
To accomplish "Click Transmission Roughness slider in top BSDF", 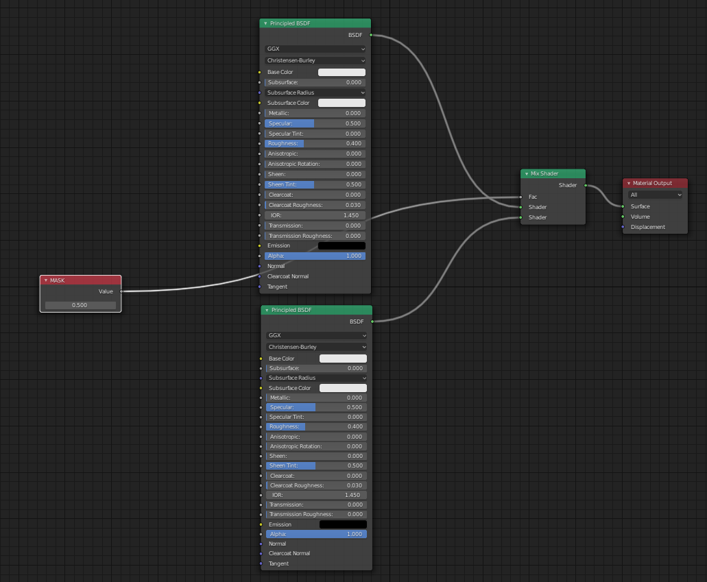I will pyautogui.click(x=315, y=236).
